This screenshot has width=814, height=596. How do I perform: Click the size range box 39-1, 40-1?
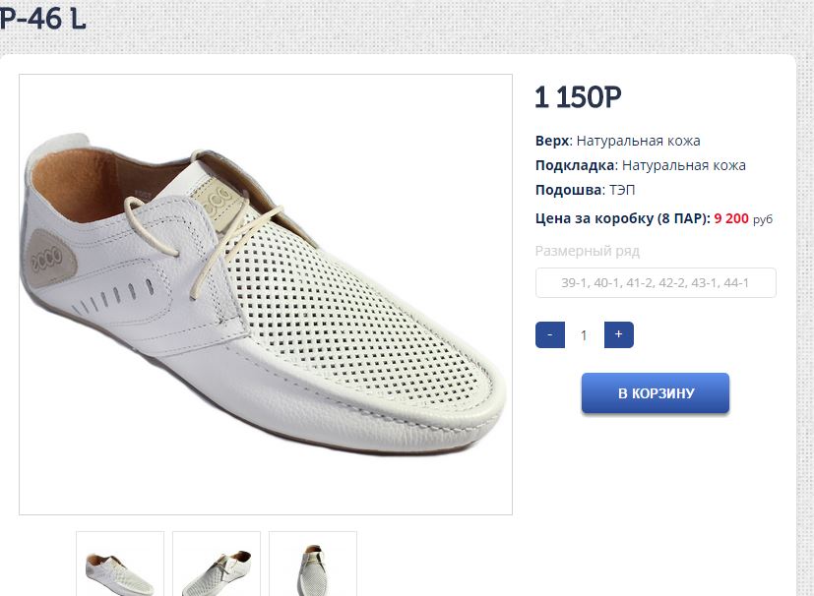point(656,283)
